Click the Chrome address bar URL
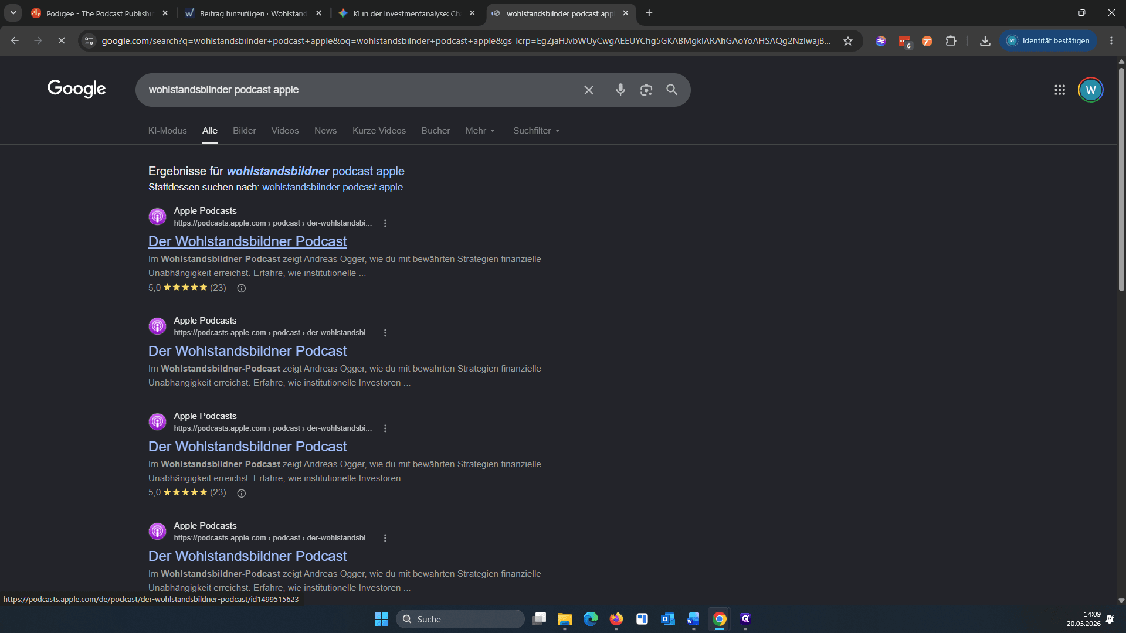Viewport: 1126px width, 633px height. pos(466,40)
